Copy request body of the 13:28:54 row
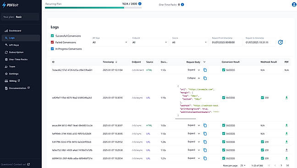This screenshot has height=168, width=297. click(x=205, y=158)
